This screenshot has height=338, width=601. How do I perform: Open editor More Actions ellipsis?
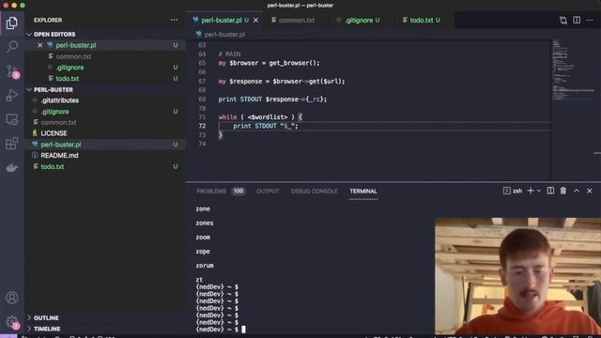pyautogui.click(x=590, y=20)
